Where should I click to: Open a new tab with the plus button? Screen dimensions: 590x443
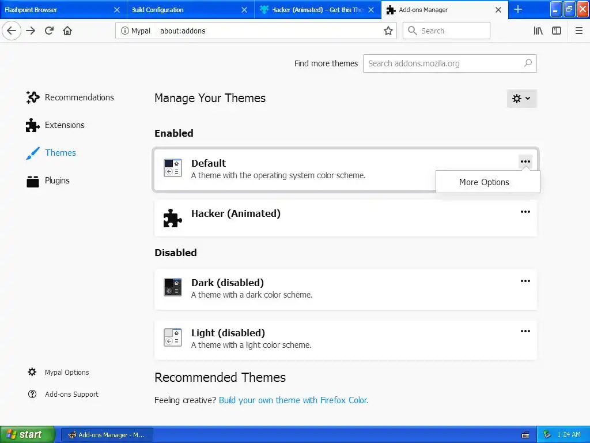[x=518, y=9]
